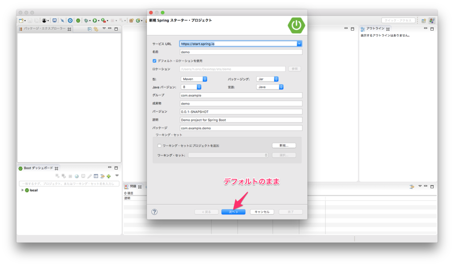The image size is (454, 266).
Task: Close the Boot Dashboard tab with its X
Action: [x=56, y=168]
